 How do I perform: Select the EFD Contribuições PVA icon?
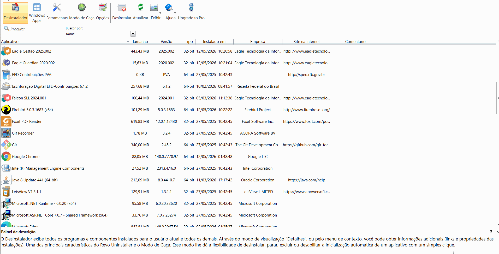[x=6, y=75]
